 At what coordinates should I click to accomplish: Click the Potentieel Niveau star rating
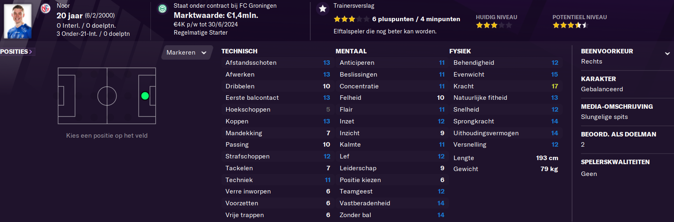(570, 25)
